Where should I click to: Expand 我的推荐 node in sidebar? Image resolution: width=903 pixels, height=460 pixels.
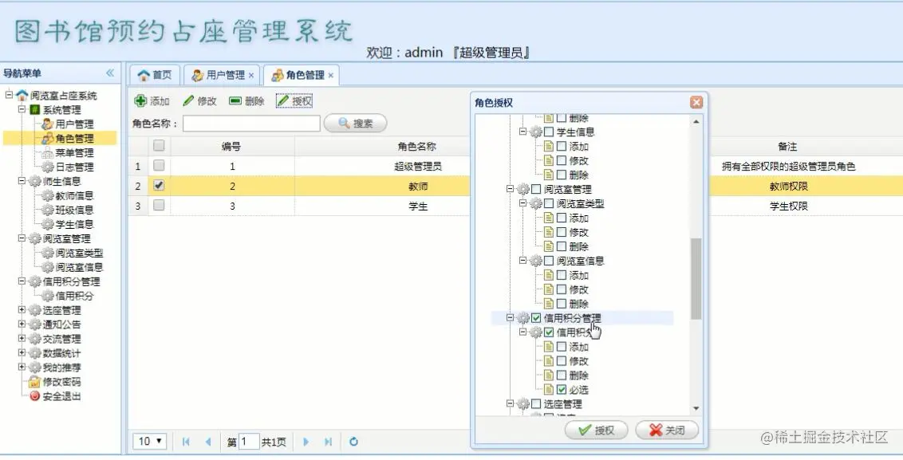22,367
